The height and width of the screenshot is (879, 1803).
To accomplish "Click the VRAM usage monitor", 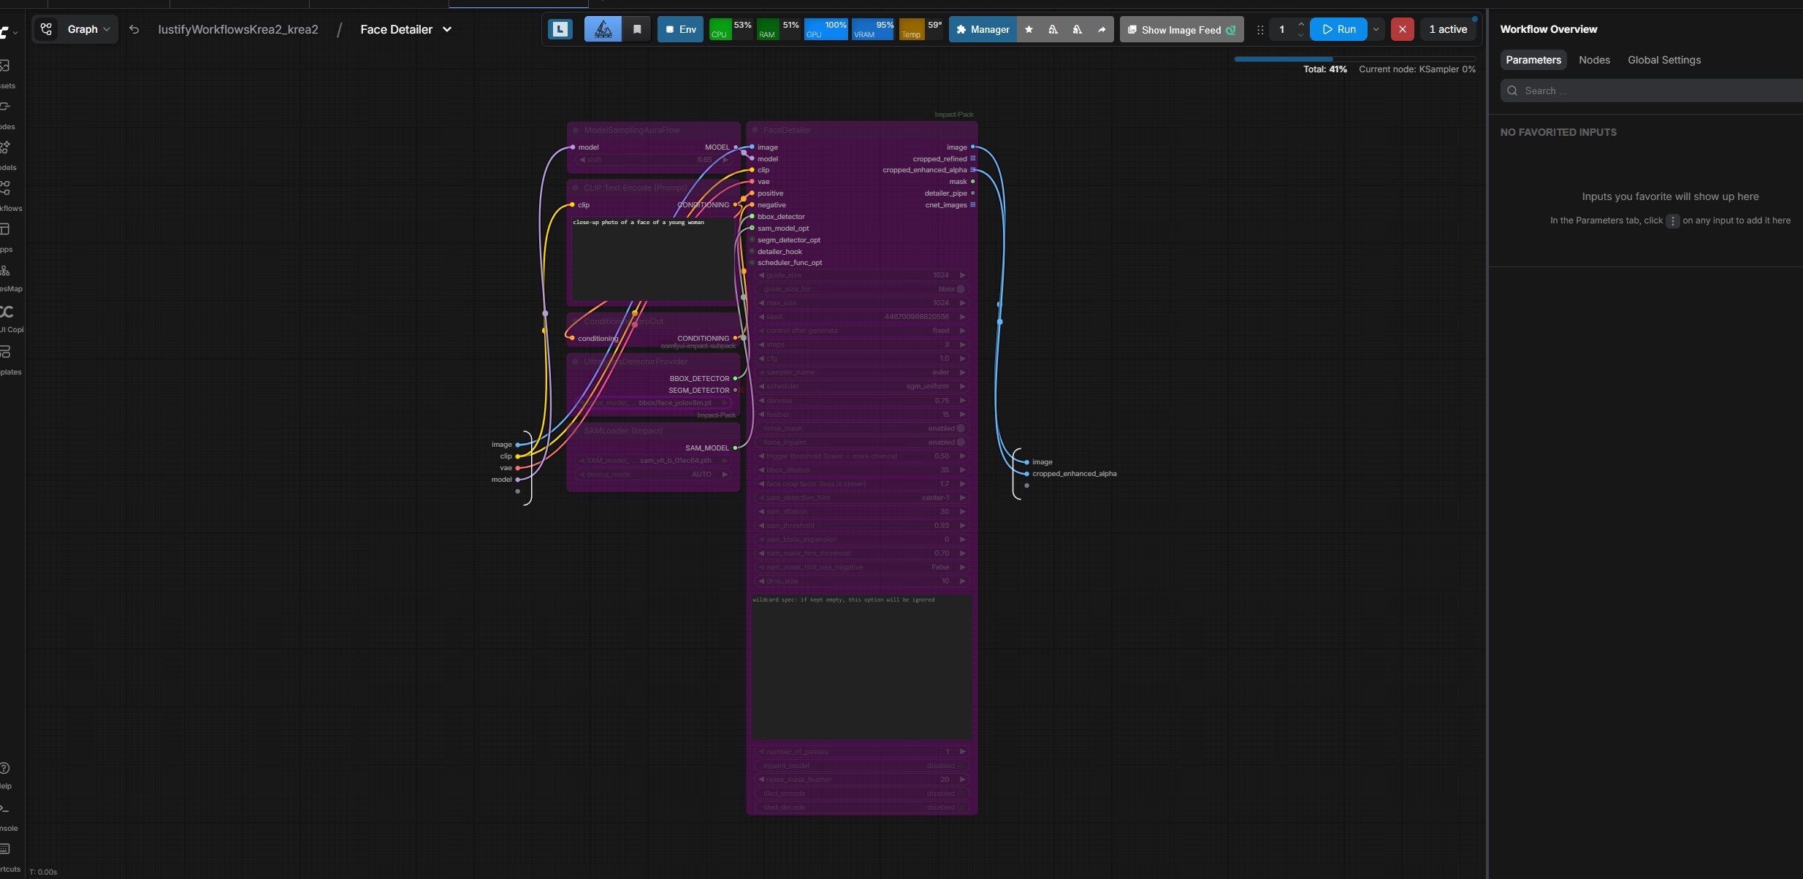I will (x=874, y=29).
